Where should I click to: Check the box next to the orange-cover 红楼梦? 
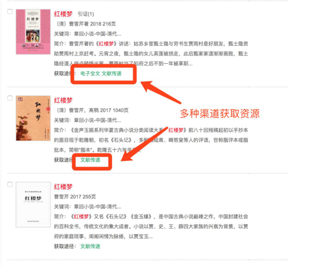[x=10, y=98]
